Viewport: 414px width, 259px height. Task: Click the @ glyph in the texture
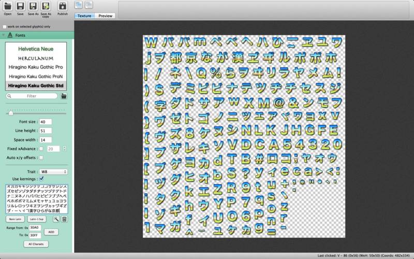[x=278, y=103]
